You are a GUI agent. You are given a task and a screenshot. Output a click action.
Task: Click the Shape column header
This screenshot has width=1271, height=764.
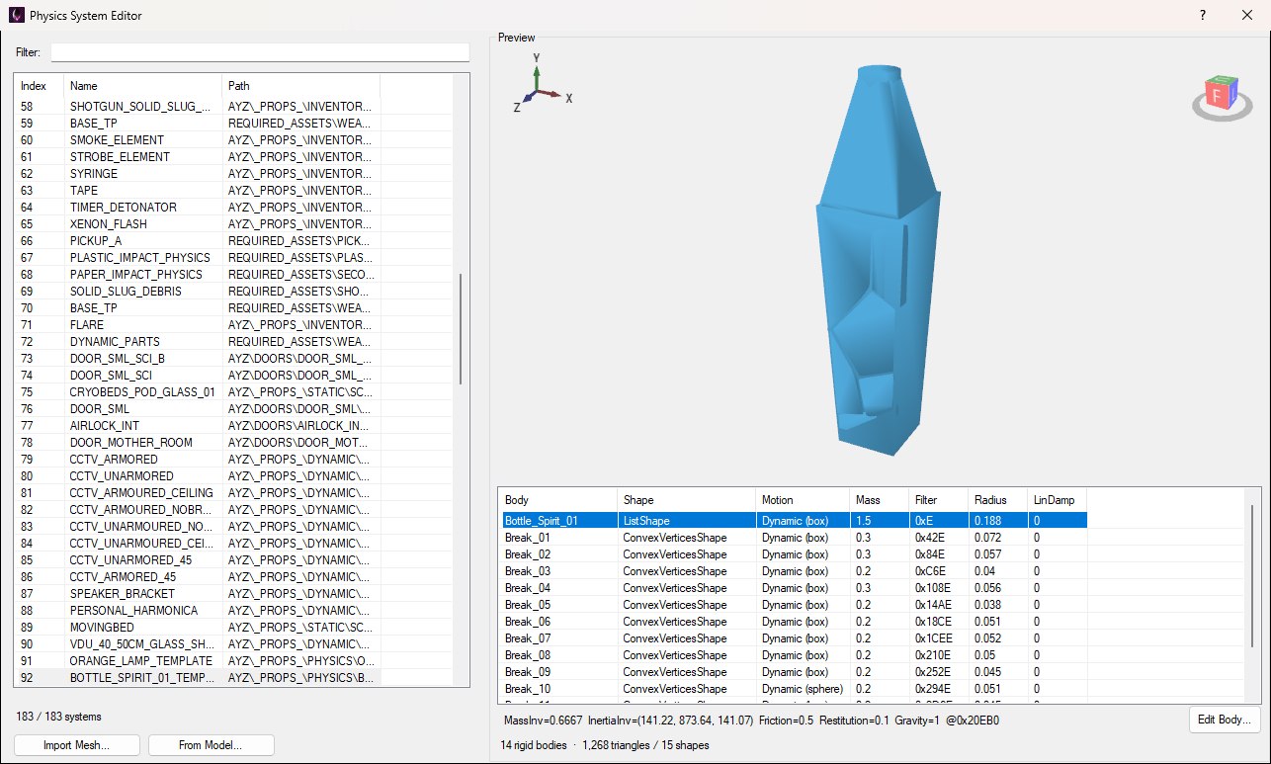click(686, 500)
